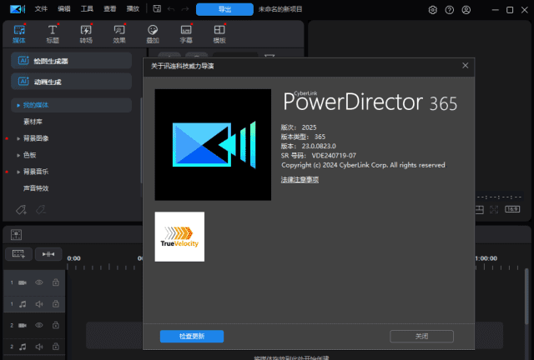Viewport: 534px width, 360px height.
Task: Lock audio track 2
Action: click(56, 347)
